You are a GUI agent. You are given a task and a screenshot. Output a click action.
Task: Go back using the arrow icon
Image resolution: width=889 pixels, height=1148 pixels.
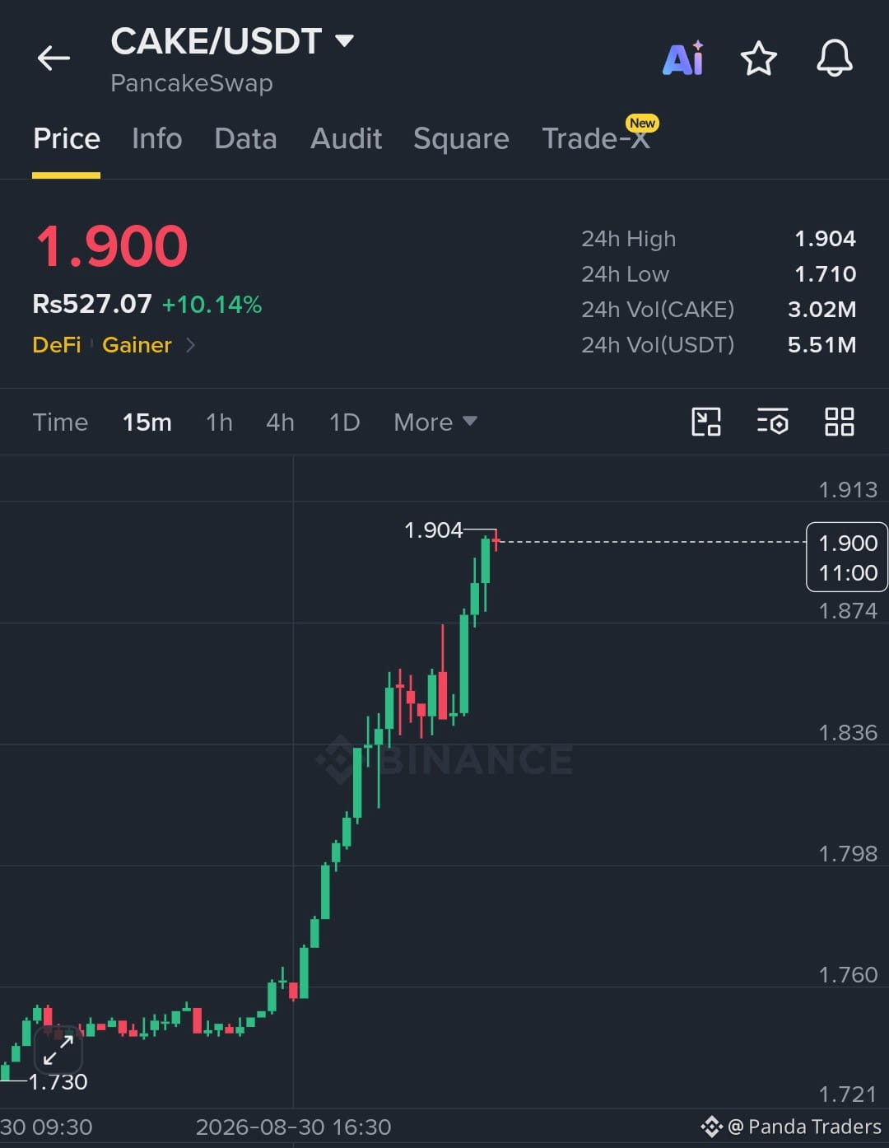pos(54,58)
